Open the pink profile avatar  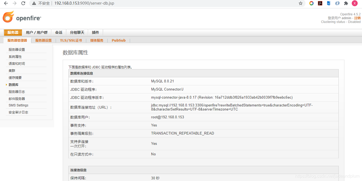(355, 3)
